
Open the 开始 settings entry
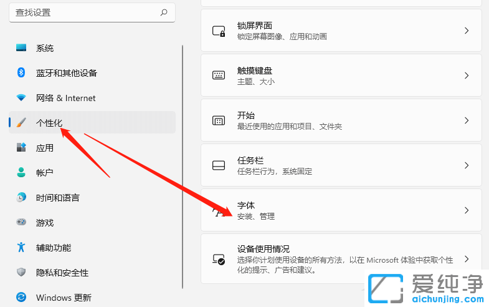click(x=341, y=120)
